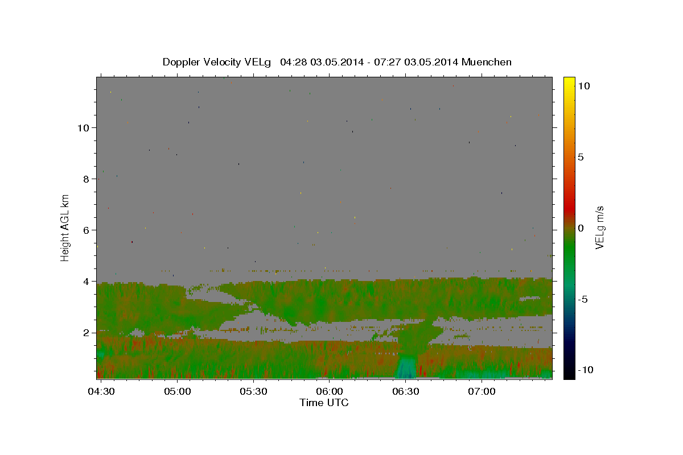Click the teal downdraft column near 06:30

[x=406, y=367]
